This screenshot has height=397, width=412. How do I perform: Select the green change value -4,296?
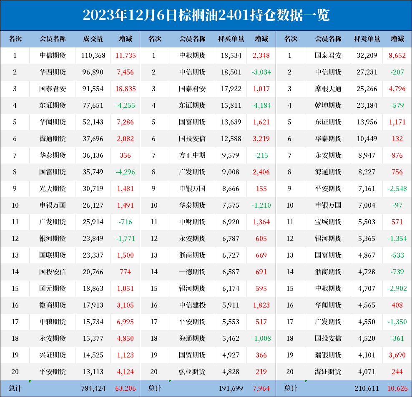(126, 172)
